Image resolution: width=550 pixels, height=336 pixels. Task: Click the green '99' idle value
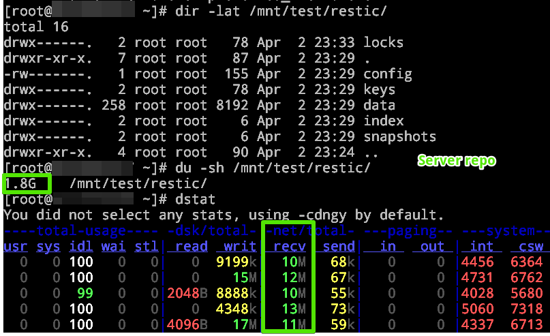85,293
